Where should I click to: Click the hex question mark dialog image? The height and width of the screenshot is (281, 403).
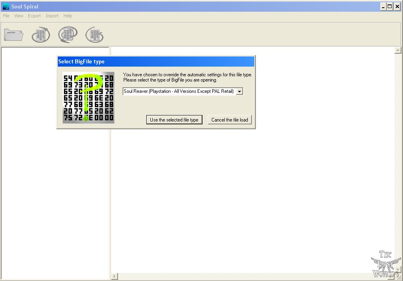[x=89, y=98]
